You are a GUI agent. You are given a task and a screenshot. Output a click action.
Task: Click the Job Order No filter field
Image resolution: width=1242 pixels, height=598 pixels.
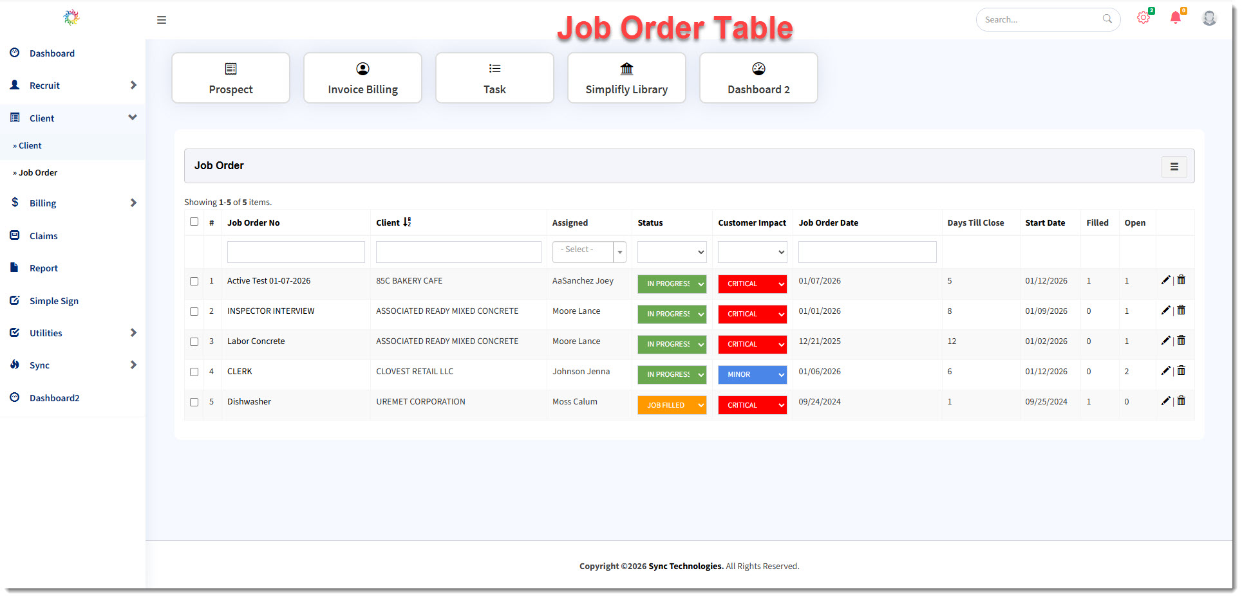tap(296, 252)
